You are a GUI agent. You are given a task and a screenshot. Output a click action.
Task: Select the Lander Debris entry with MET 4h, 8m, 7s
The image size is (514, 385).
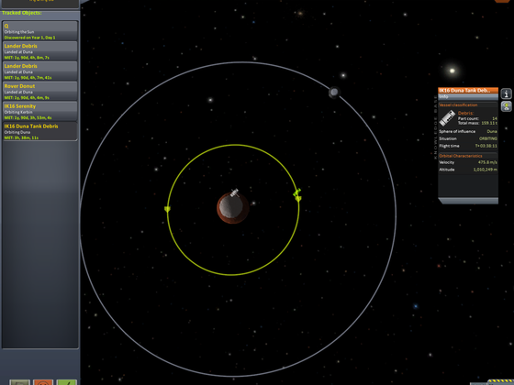pyautogui.click(x=40, y=51)
